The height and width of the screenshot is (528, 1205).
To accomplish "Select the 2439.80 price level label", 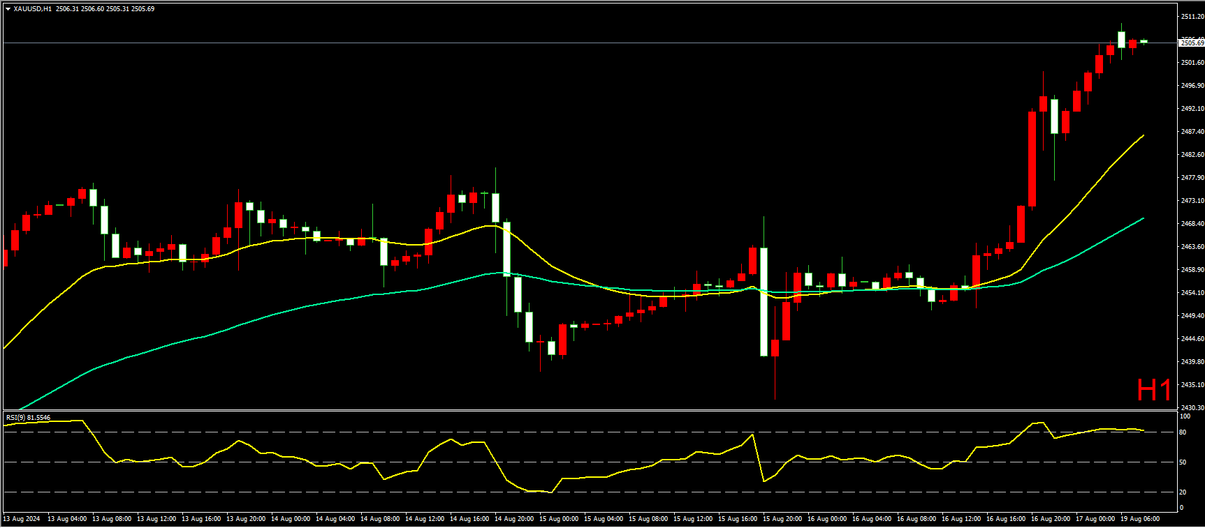I will (1192, 362).
